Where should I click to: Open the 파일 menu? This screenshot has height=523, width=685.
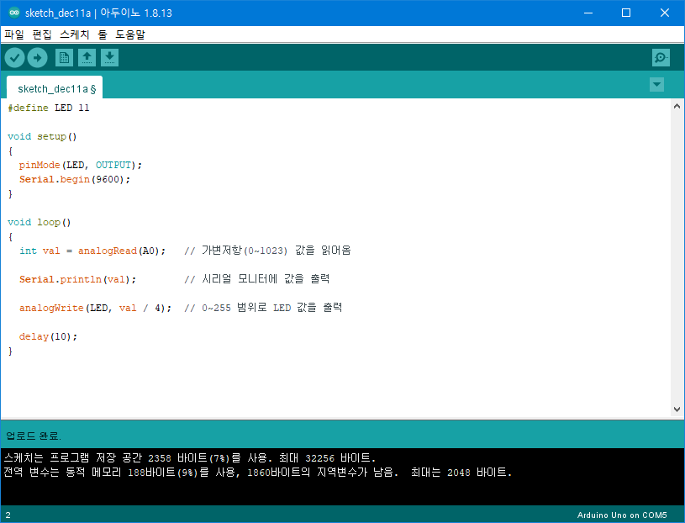point(14,34)
